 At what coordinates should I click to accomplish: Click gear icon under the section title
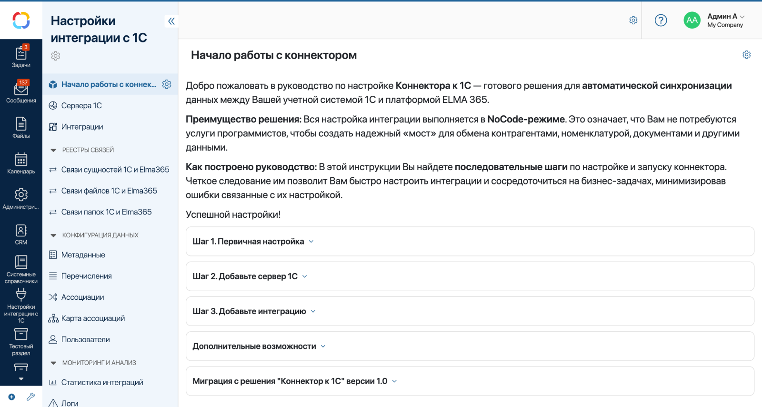(56, 56)
